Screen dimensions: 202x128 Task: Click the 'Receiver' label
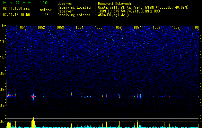tap(65, 11)
